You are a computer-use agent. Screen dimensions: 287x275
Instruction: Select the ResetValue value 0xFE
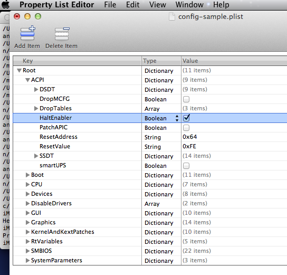[189, 146]
